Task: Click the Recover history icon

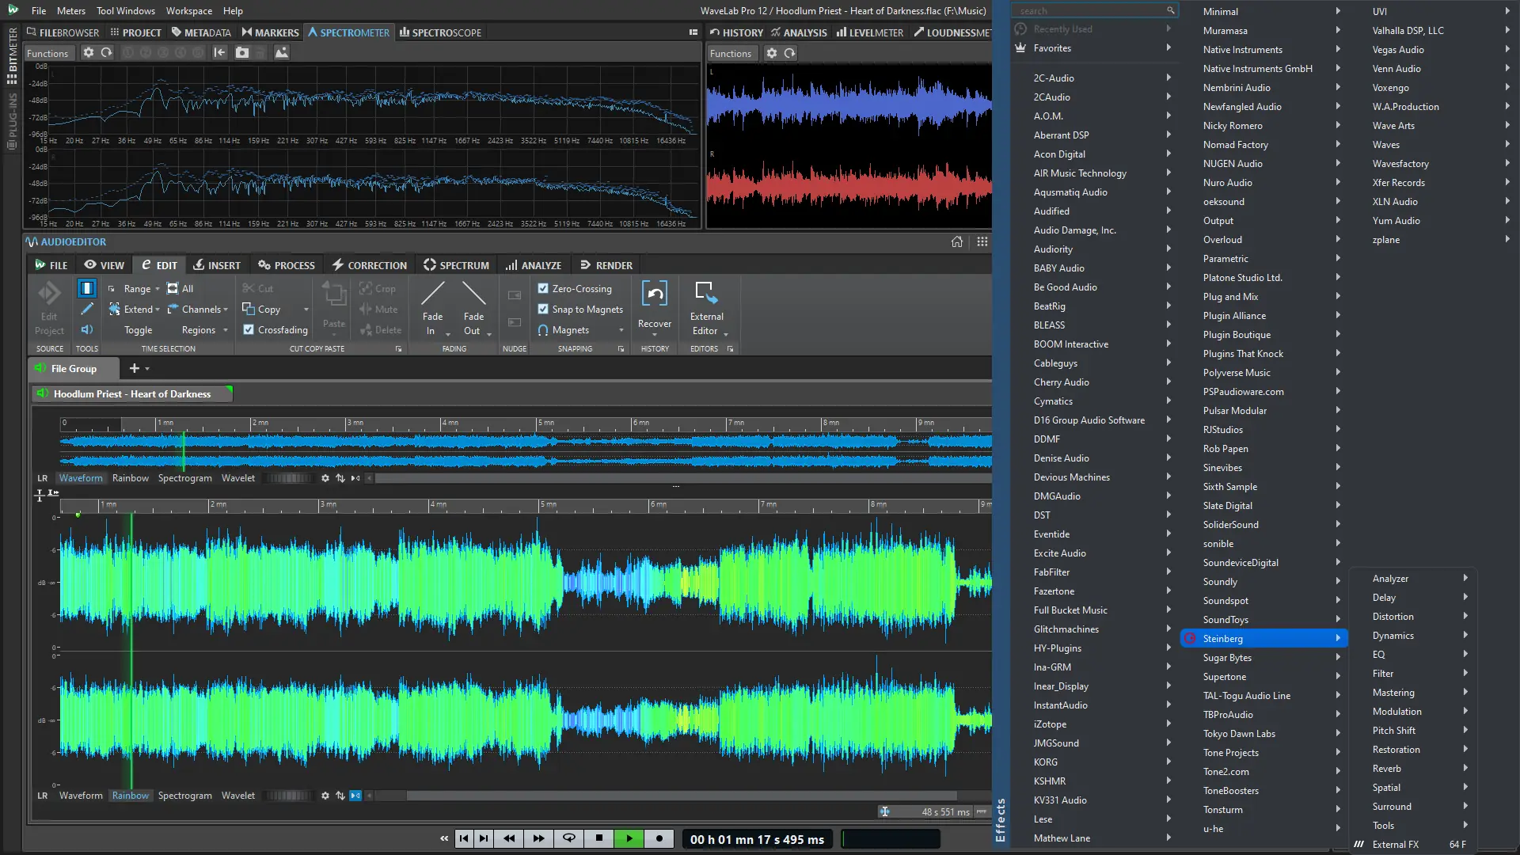Action: click(655, 294)
